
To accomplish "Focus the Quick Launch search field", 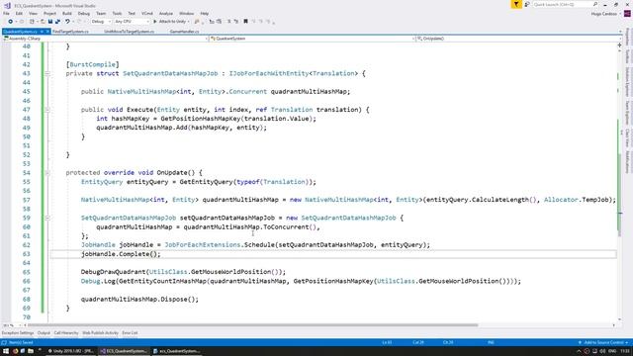I will 565,4.
